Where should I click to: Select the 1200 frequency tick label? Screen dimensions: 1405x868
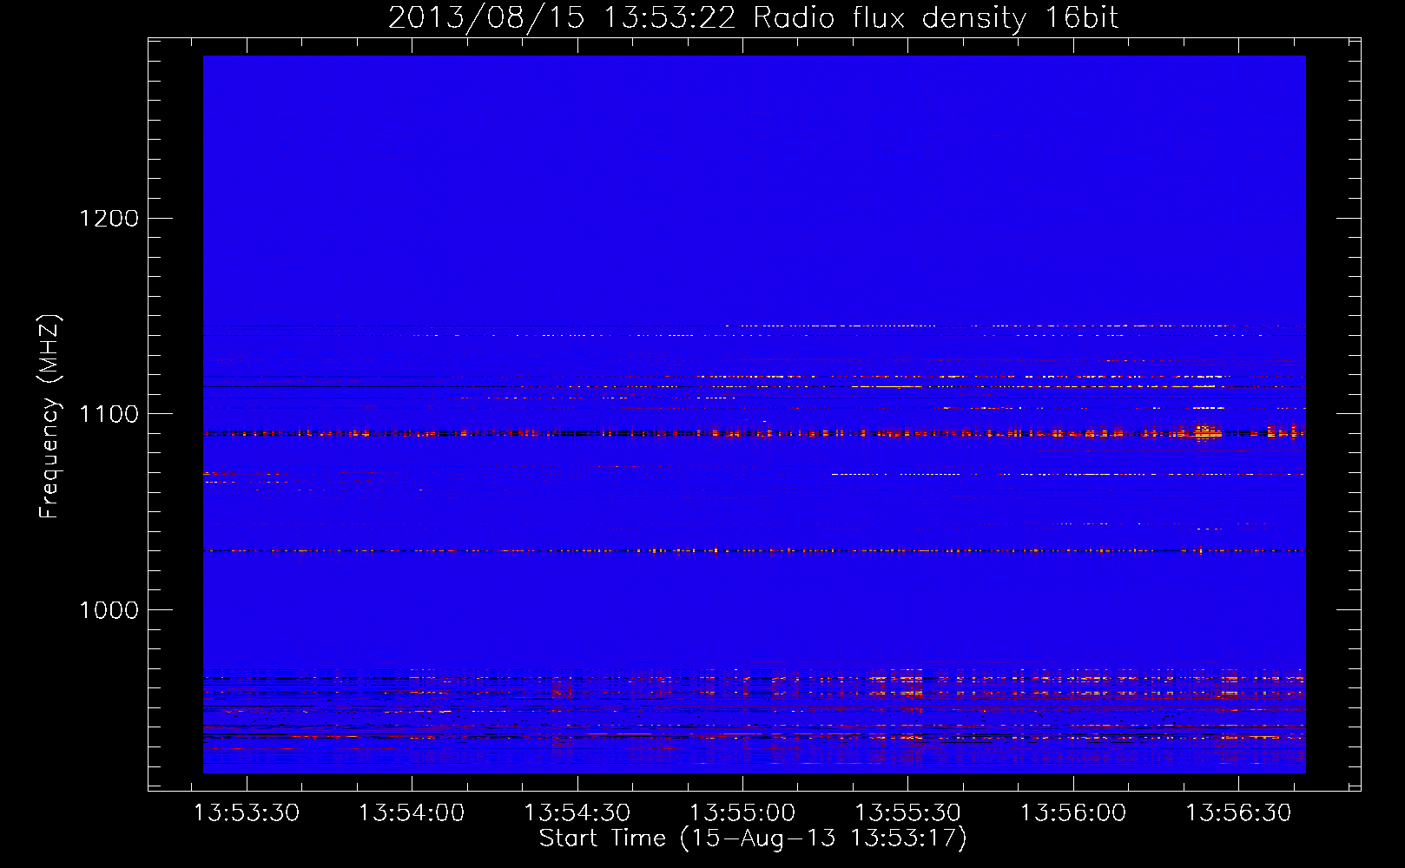pyautogui.click(x=109, y=218)
